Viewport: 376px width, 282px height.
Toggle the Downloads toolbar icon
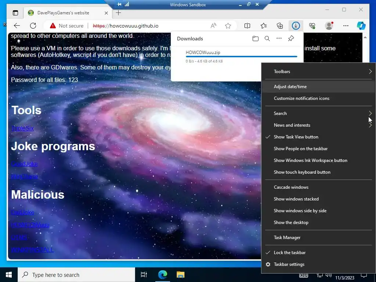pos(296,26)
